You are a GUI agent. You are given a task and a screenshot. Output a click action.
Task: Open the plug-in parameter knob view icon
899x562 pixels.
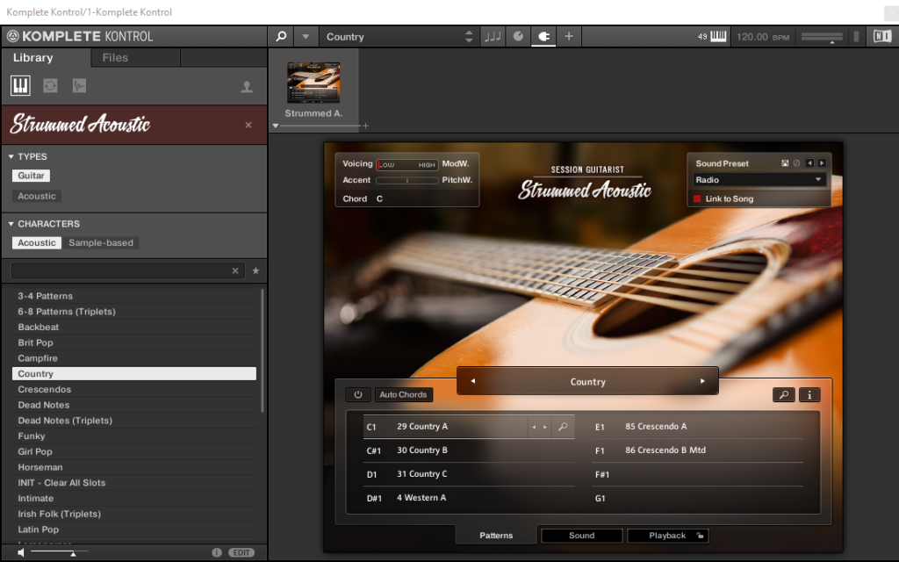point(518,37)
